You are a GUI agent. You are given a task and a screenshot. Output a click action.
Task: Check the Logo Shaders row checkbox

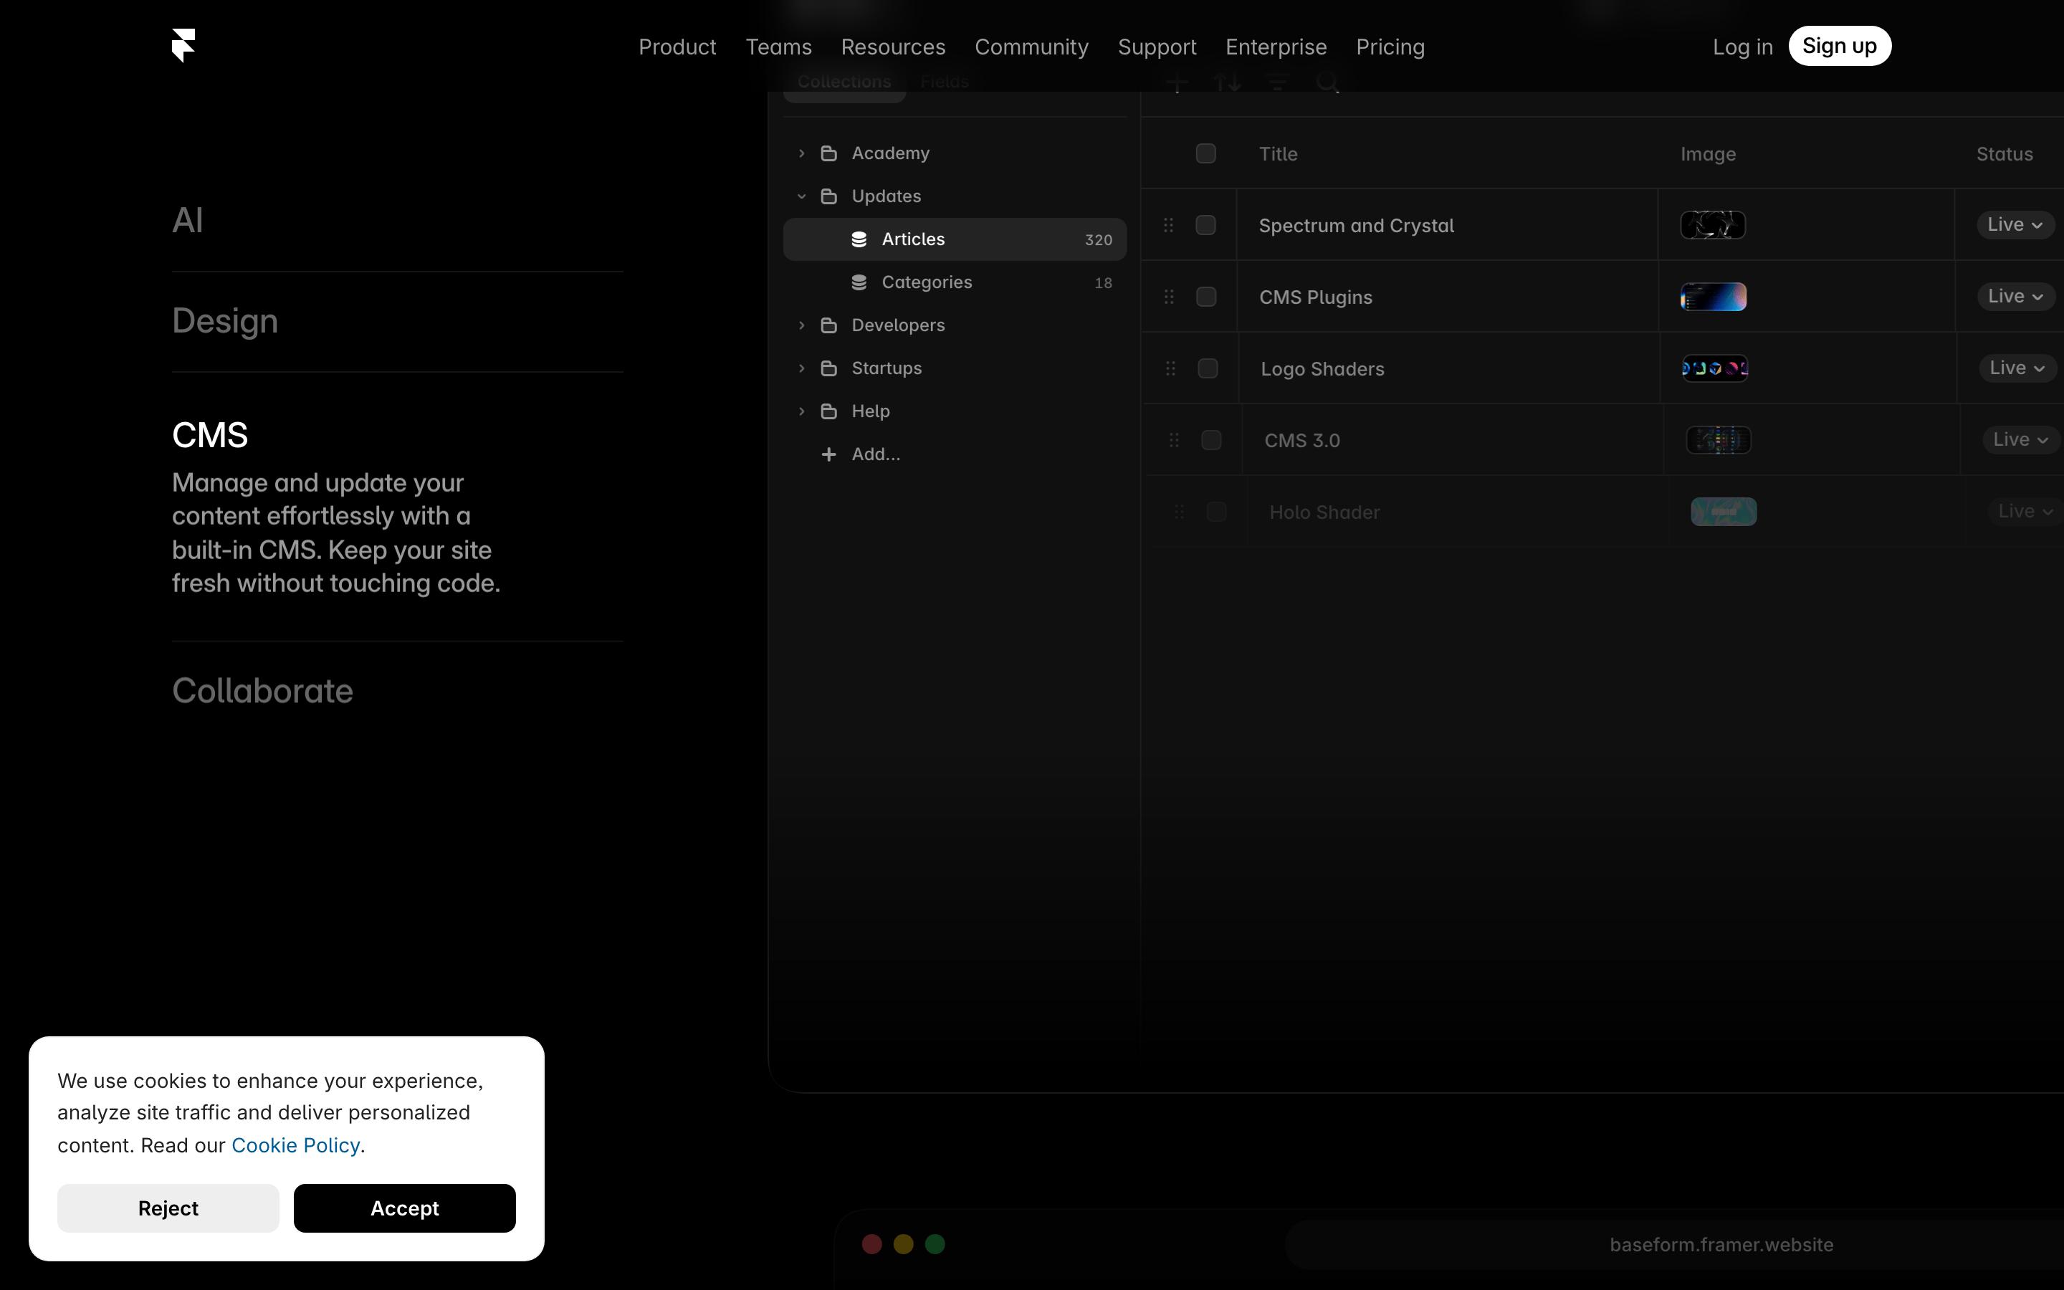[1208, 368]
